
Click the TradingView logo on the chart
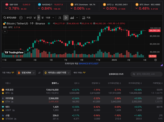click(x=14, y=52)
